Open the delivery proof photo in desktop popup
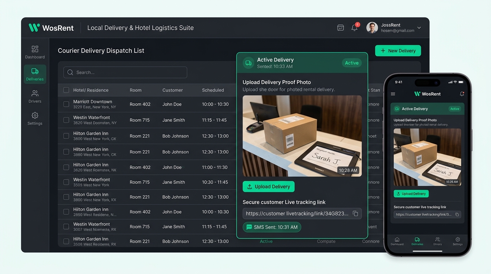Screen dimensions: 491x274 302,136
